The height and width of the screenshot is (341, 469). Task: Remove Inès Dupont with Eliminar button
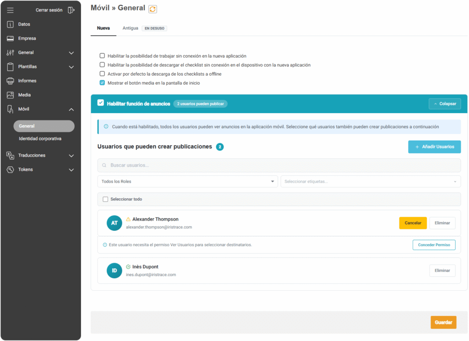coord(442,271)
